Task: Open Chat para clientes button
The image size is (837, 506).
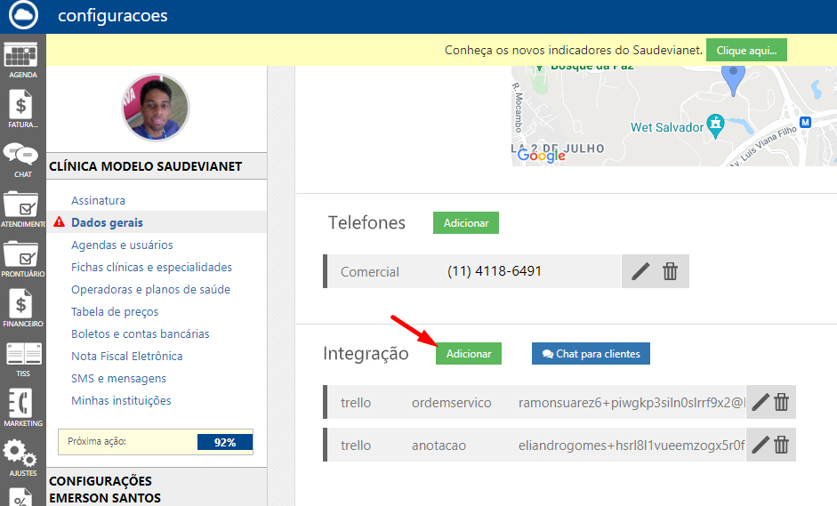Action: pyautogui.click(x=591, y=353)
